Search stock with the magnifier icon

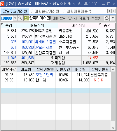(20, 18)
